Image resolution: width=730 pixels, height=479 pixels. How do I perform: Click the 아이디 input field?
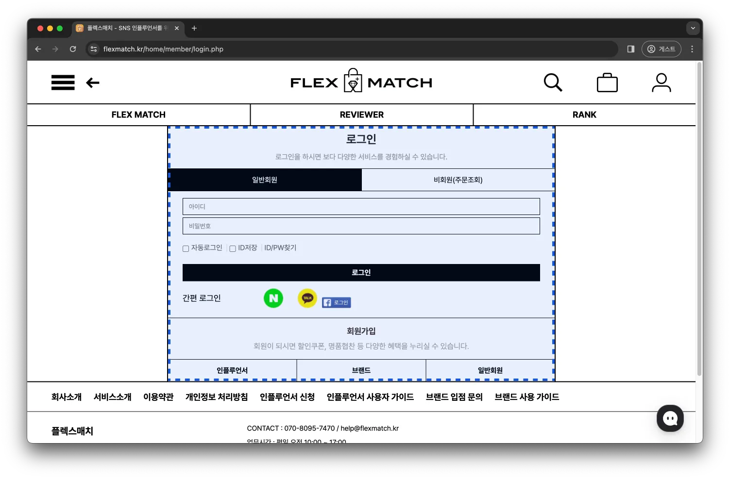[x=361, y=206]
